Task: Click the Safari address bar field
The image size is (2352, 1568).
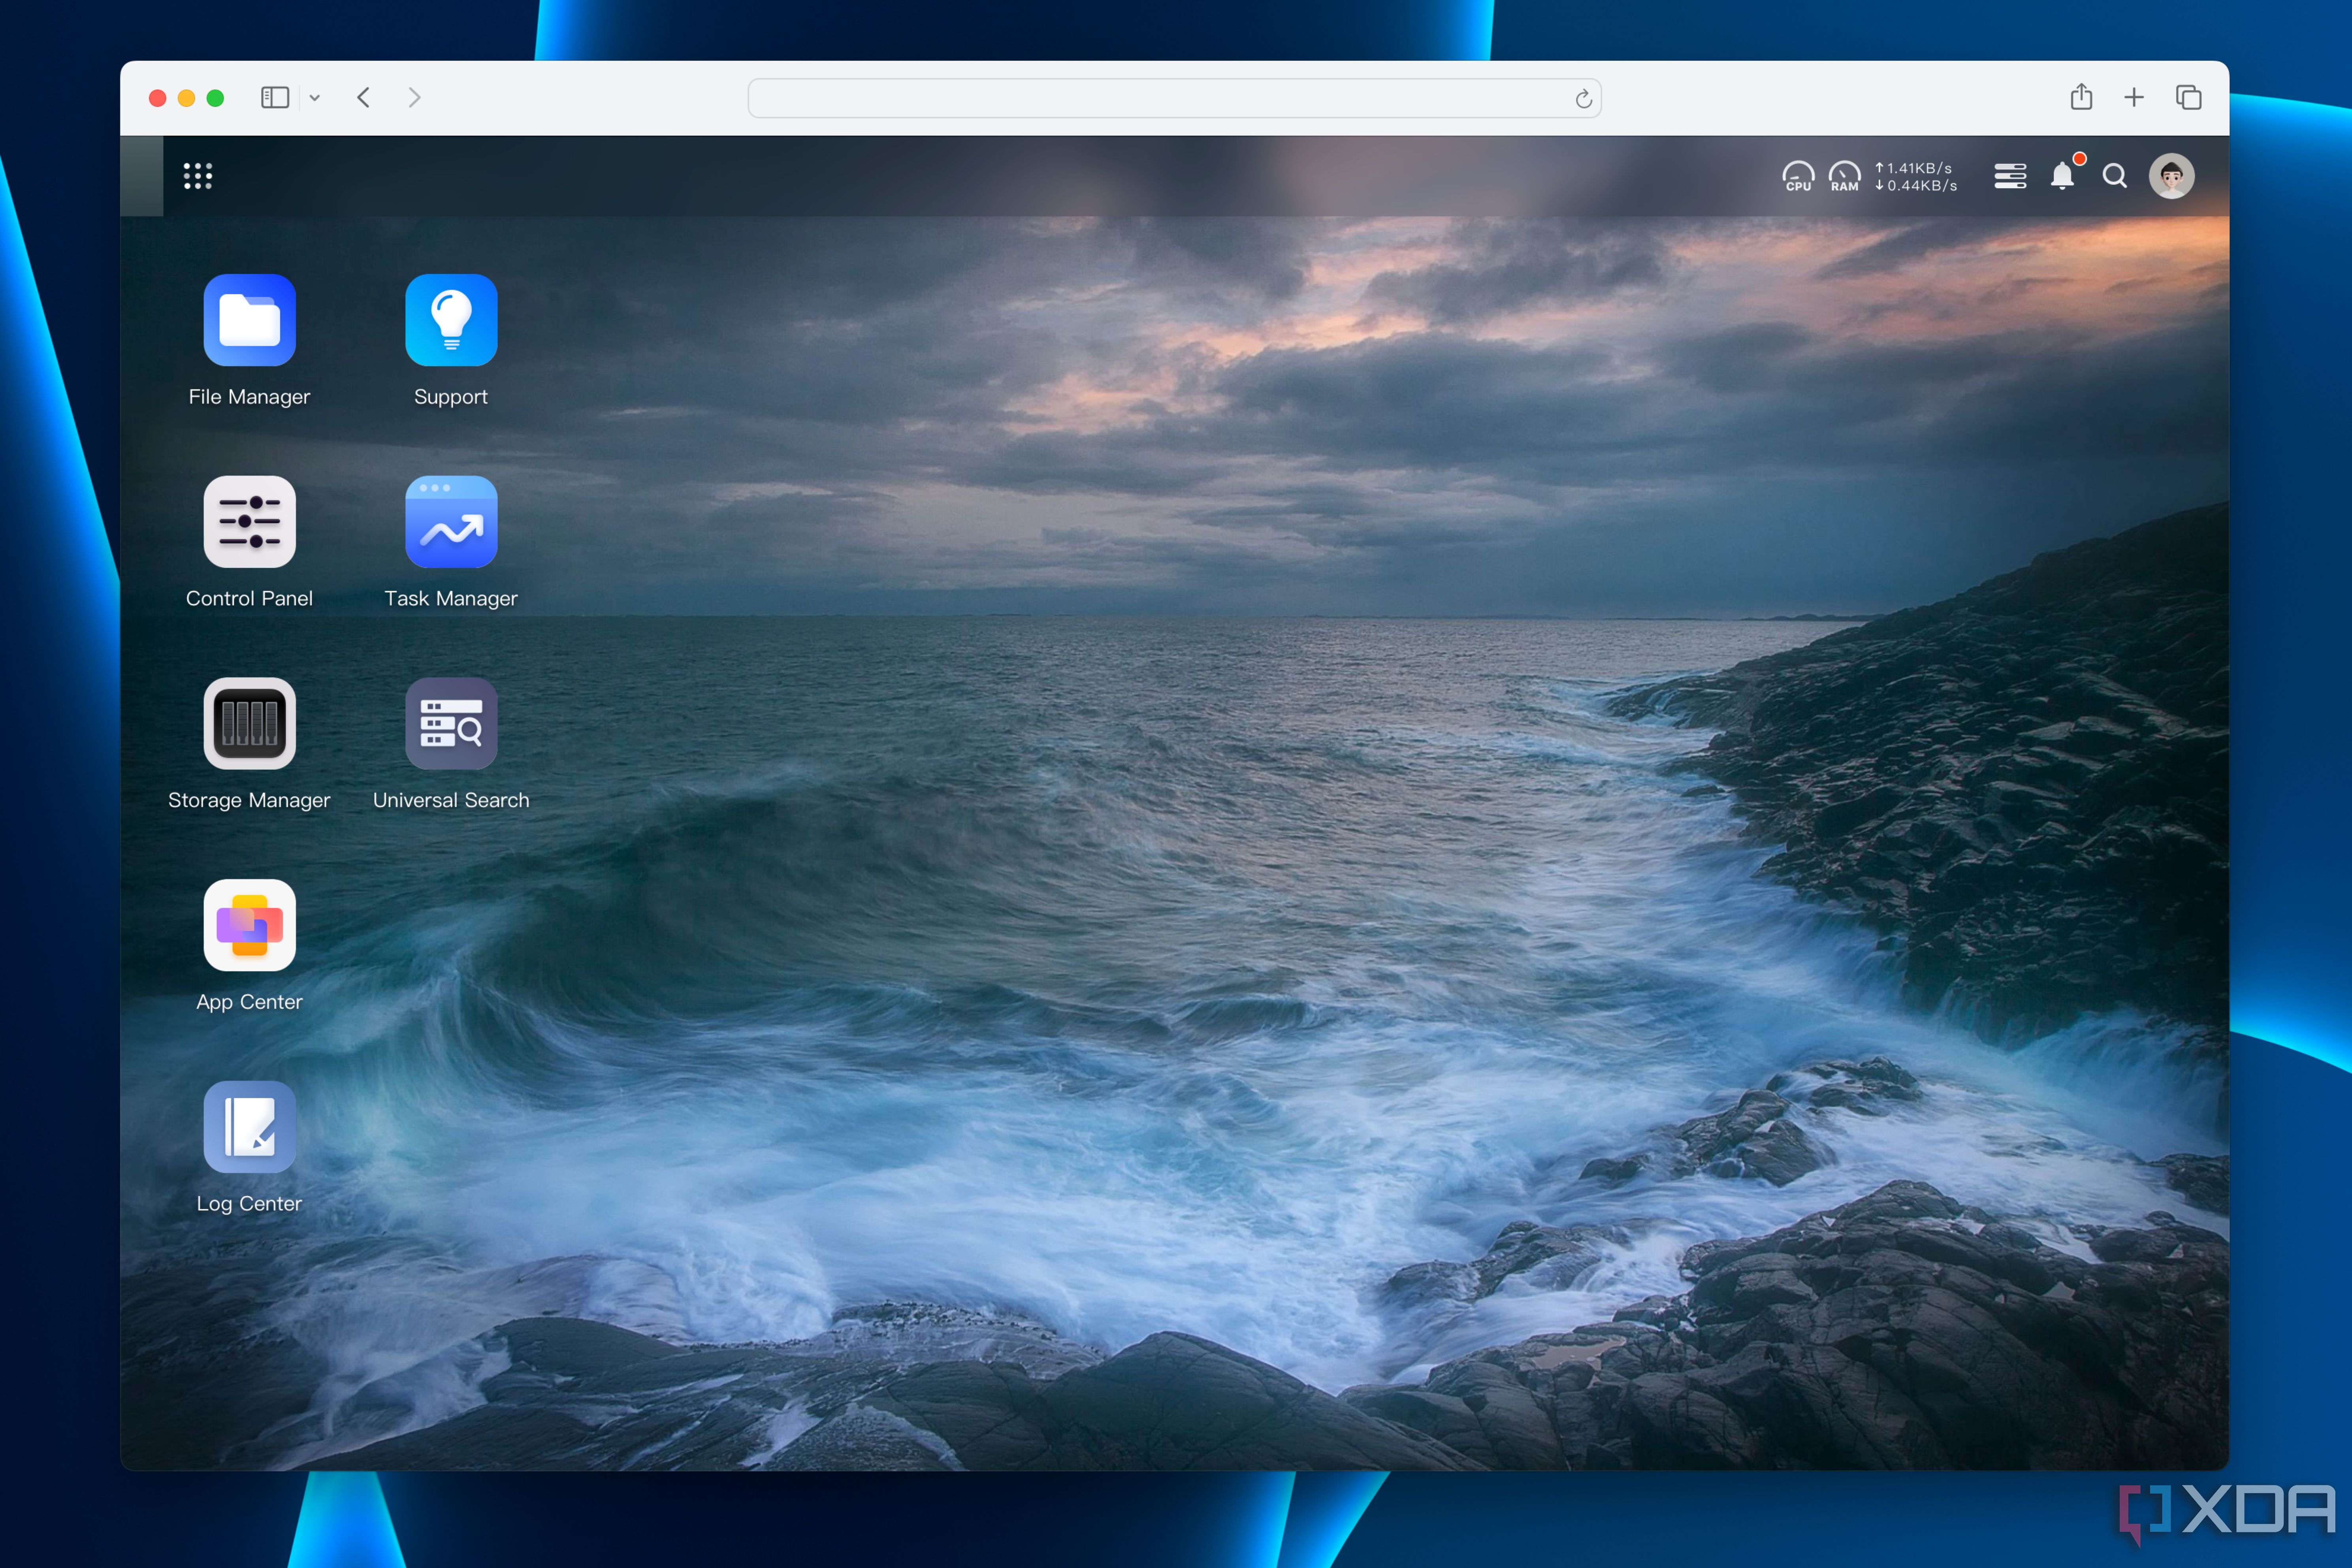Action: pos(1174,98)
